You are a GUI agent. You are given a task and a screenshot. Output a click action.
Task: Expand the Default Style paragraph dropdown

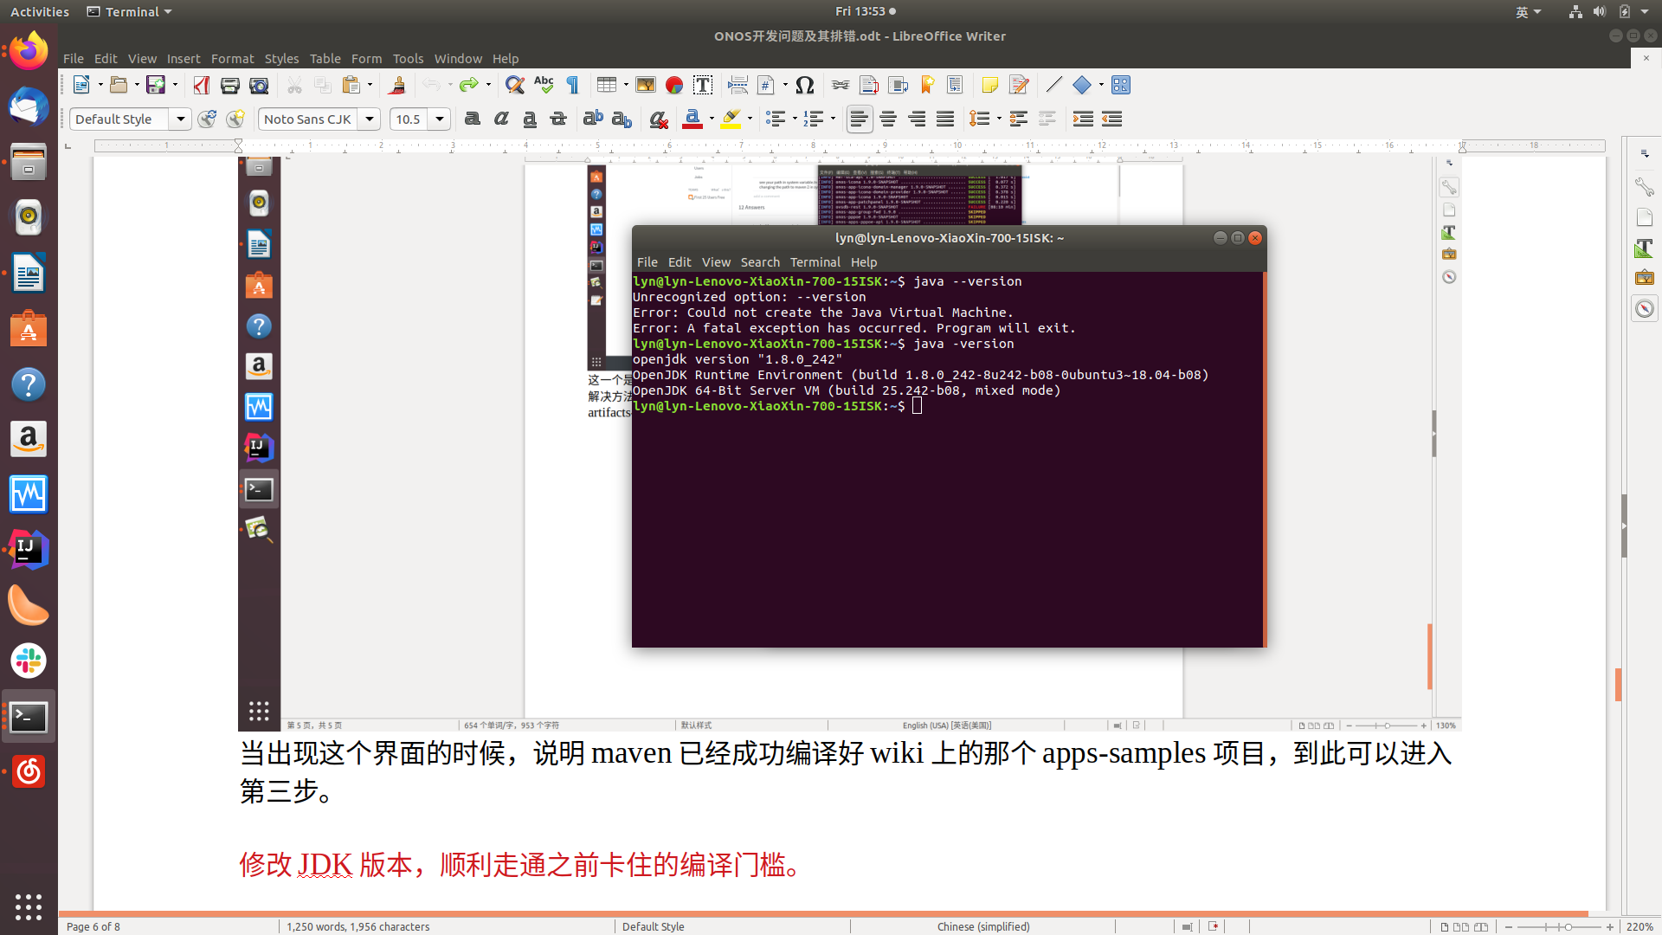(x=180, y=119)
